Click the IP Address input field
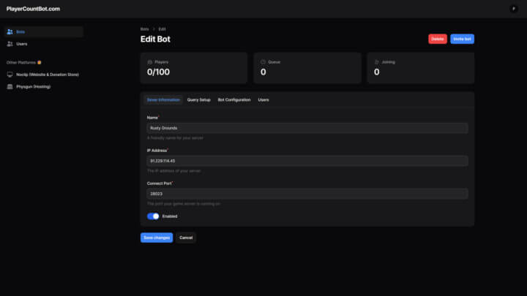This screenshot has height=296, width=527. 307,161
